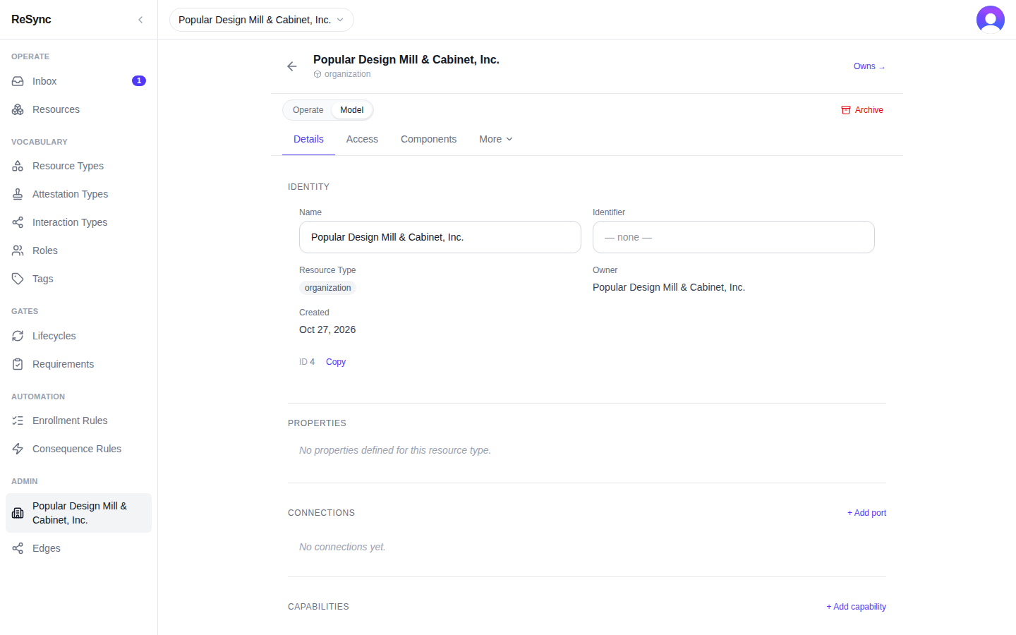Click Add capability link
The width and height of the screenshot is (1016, 635).
[856, 607]
